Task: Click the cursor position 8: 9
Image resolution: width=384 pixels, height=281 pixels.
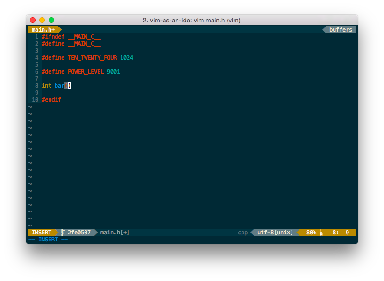Action: coord(341,232)
